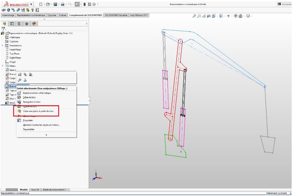Open the dropdown arrow next to the Save icon
This screenshot has height=196, width=293.
click(x=59, y=4)
